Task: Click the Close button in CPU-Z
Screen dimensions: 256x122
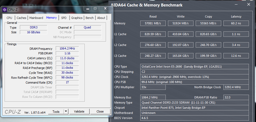Action: point(100,112)
